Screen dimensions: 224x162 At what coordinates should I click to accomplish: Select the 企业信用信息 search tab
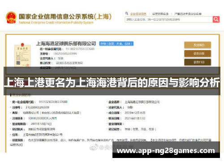tap(138, 14)
